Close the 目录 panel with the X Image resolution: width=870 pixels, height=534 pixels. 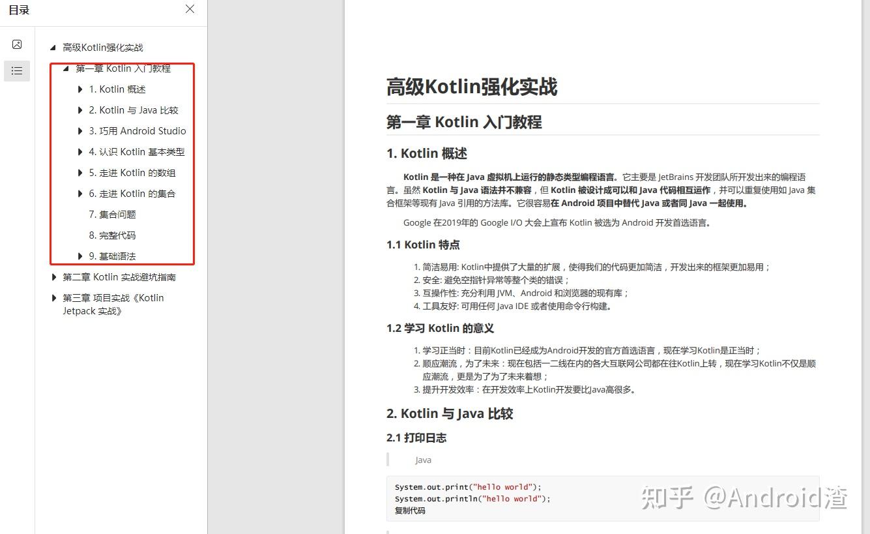[x=189, y=9]
